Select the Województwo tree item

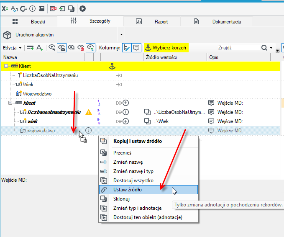(x=37, y=94)
